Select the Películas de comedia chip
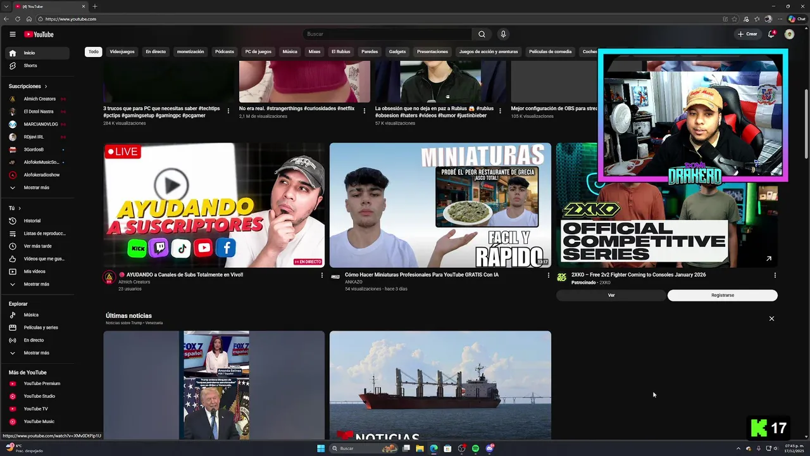Viewport: 810px width, 456px height. tap(550, 52)
